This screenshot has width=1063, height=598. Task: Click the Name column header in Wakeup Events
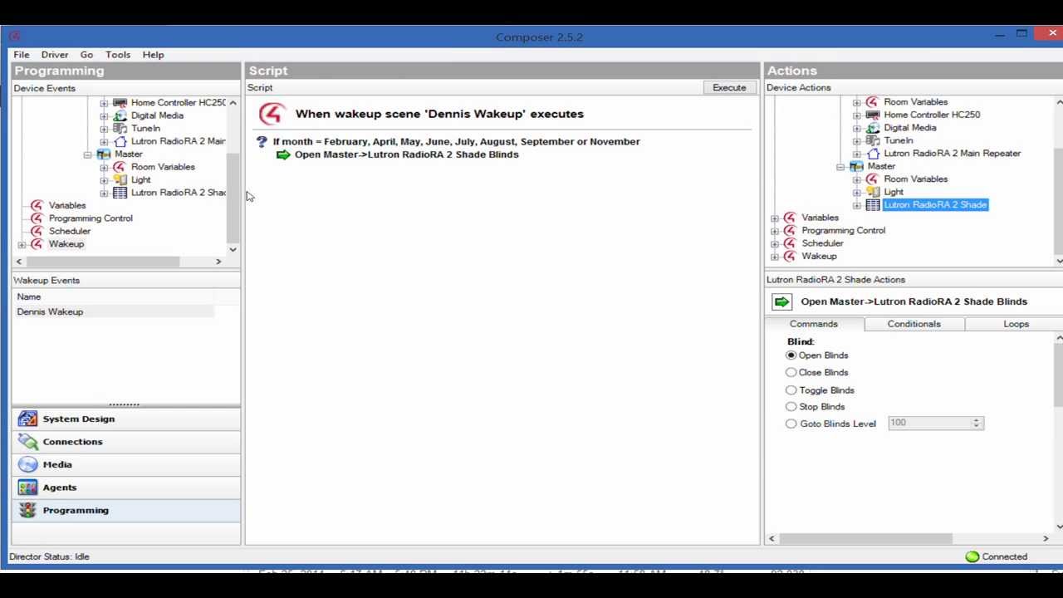[115, 297]
